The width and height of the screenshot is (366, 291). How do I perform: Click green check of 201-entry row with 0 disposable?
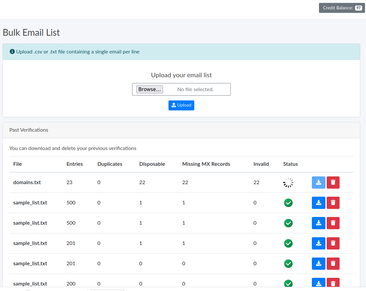(x=288, y=264)
